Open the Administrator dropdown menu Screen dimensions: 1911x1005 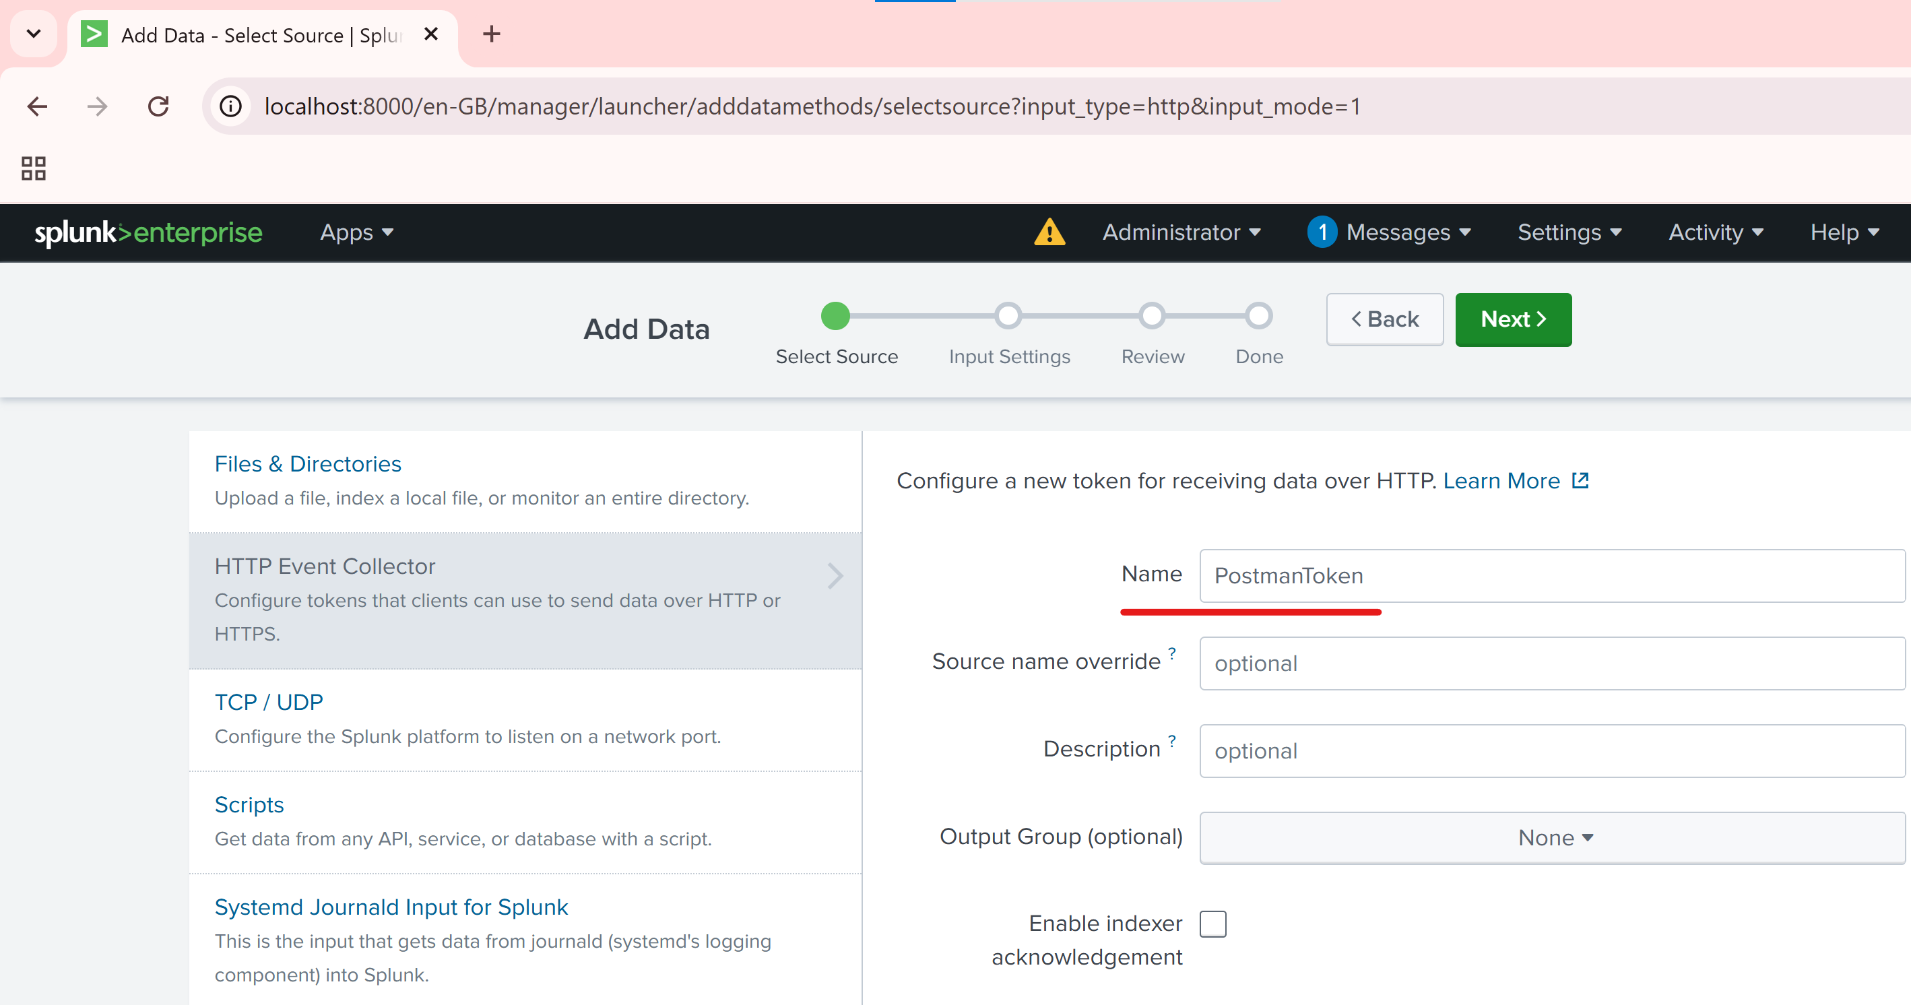pyautogui.click(x=1181, y=232)
